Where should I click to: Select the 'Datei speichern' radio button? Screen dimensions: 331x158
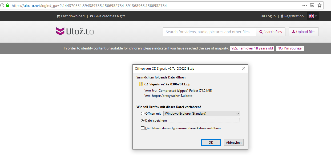[x=143, y=120]
